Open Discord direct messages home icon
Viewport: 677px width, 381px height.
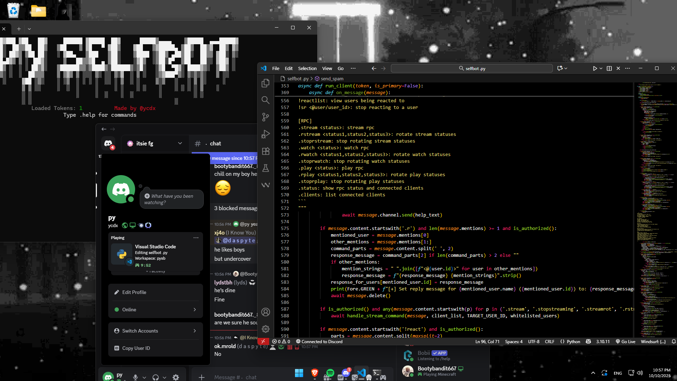(x=108, y=144)
